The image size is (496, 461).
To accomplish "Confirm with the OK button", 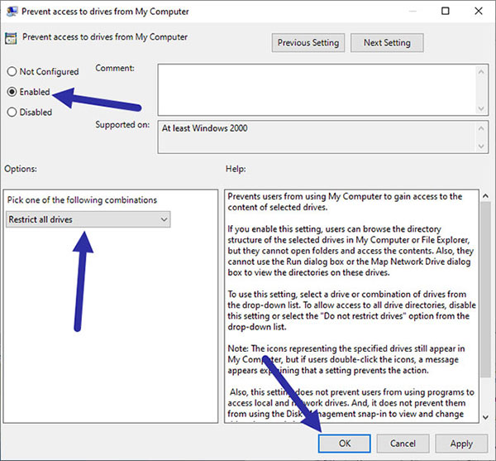I will point(345,444).
